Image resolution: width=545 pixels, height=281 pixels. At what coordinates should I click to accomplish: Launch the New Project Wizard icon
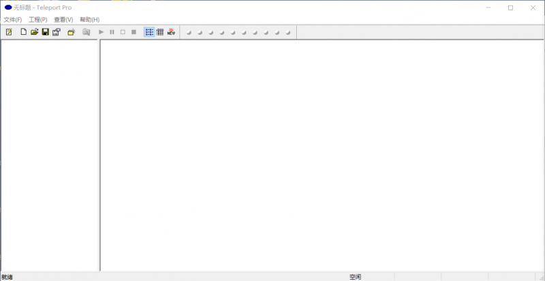click(9, 32)
